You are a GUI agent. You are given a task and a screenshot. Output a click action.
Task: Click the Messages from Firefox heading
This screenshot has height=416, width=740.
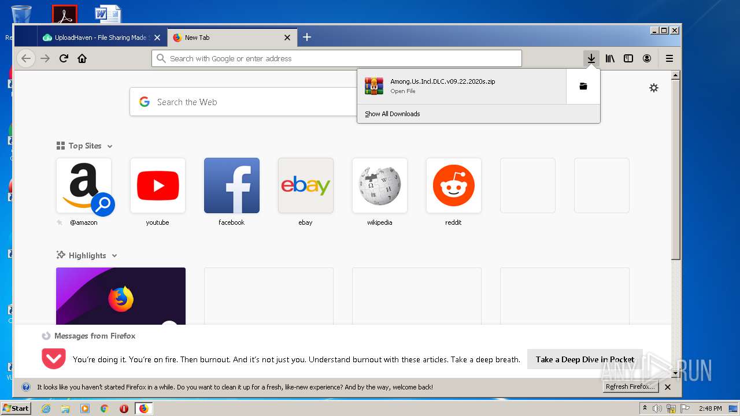tap(95, 336)
